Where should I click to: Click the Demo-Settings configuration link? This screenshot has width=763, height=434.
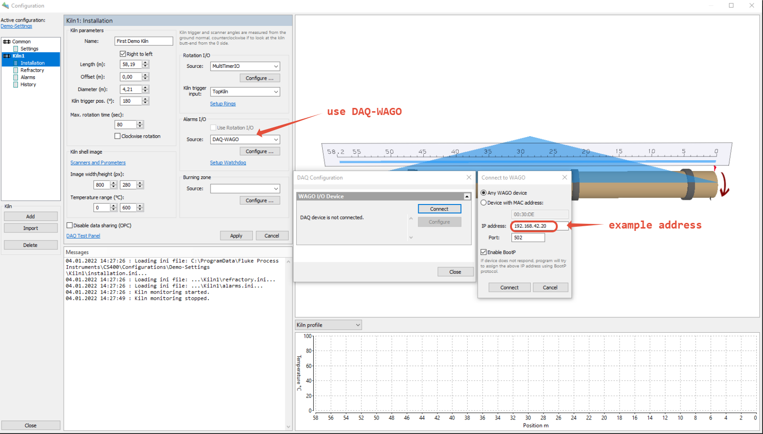pos(17,26)
